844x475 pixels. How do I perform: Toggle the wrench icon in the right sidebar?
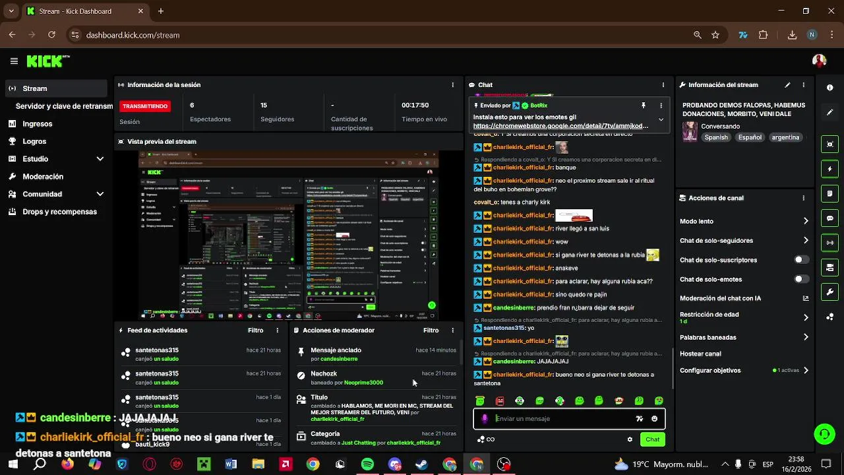pyautogui.click(x=829, y=292)
